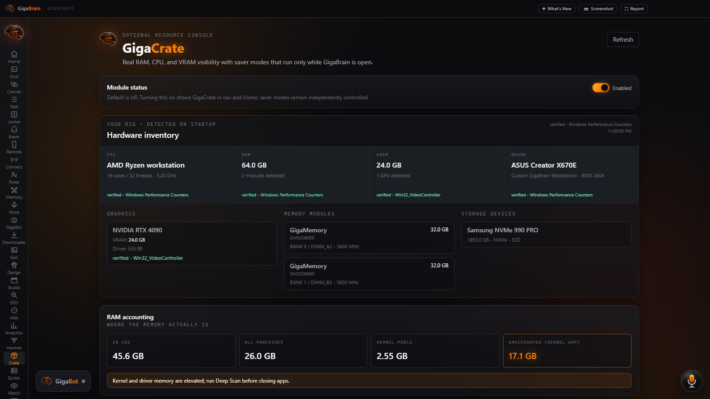The image size is (710, 399).
Task: Click the Hardware inventory heading
Action: pos(143,135)
